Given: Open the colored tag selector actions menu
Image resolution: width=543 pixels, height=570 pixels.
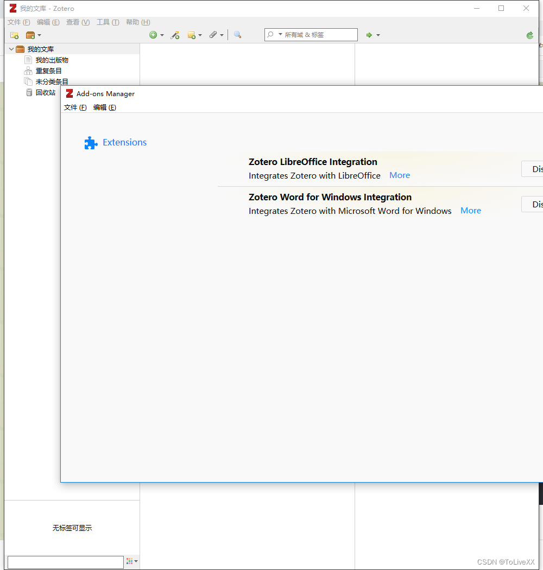Looking at the screenshot, I should click(131, 561).
